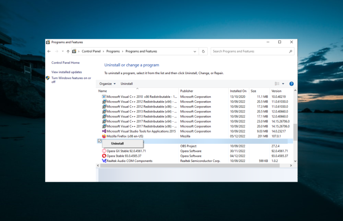Viewport: 343px width, 221px height.
Task: Open View installed updates link
Action: point(67,72)
